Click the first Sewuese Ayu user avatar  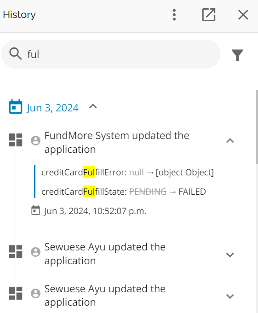click(x=36, y=252)
